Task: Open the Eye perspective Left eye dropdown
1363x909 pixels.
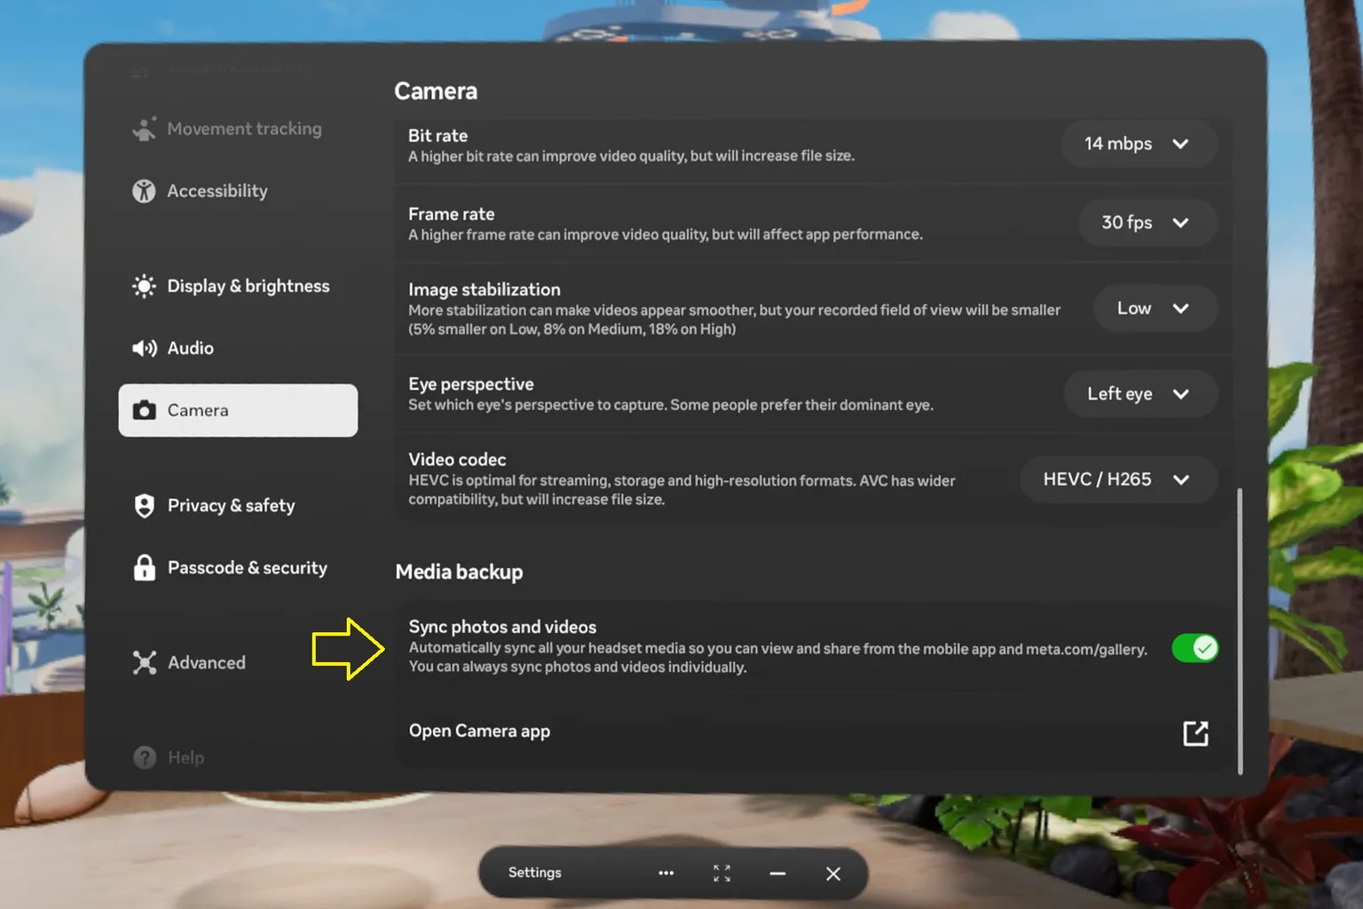Action: (x=1140, y=393)
